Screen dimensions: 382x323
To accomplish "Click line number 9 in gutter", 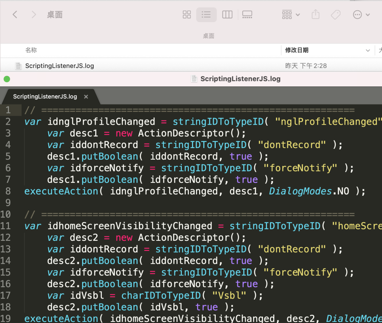I will point(8,203).
